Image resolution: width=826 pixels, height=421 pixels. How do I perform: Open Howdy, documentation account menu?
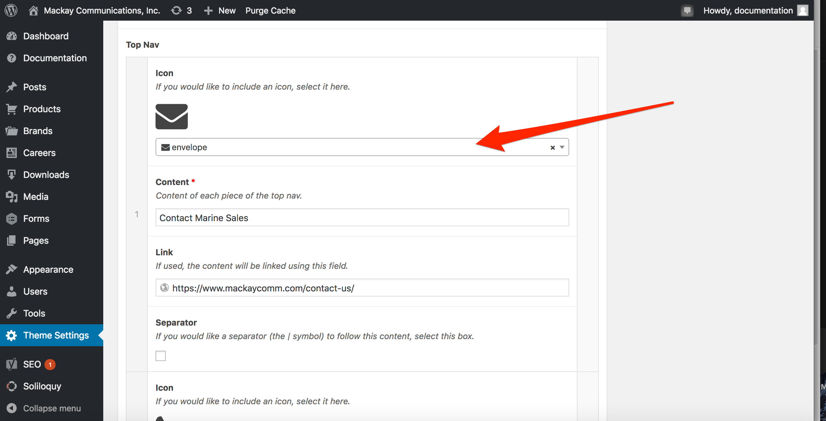point(755,10)
